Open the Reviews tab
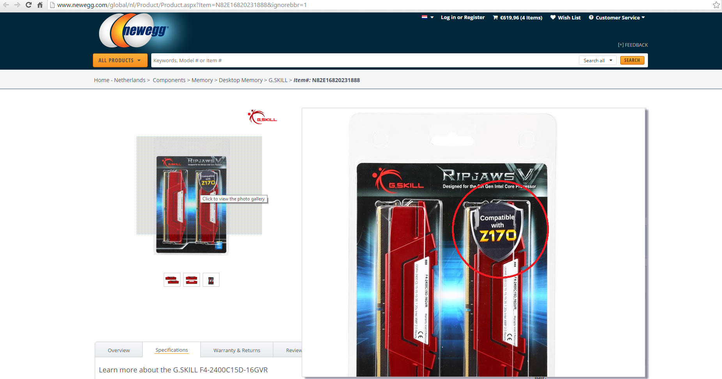The height and width of the screenshot is (379, 722). [x=288, y=350]
